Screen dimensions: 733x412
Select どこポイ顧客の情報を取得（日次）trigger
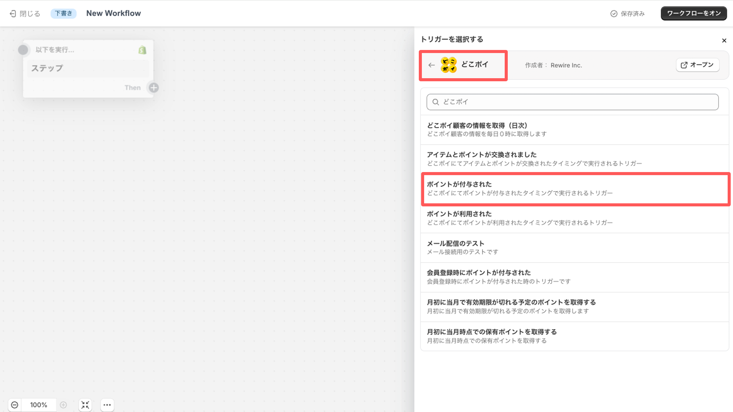click(574, 129)
